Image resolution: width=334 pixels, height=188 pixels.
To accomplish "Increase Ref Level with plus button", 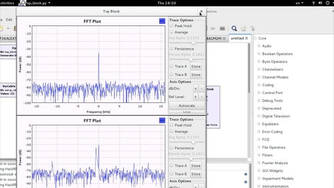I will (195, 97).
